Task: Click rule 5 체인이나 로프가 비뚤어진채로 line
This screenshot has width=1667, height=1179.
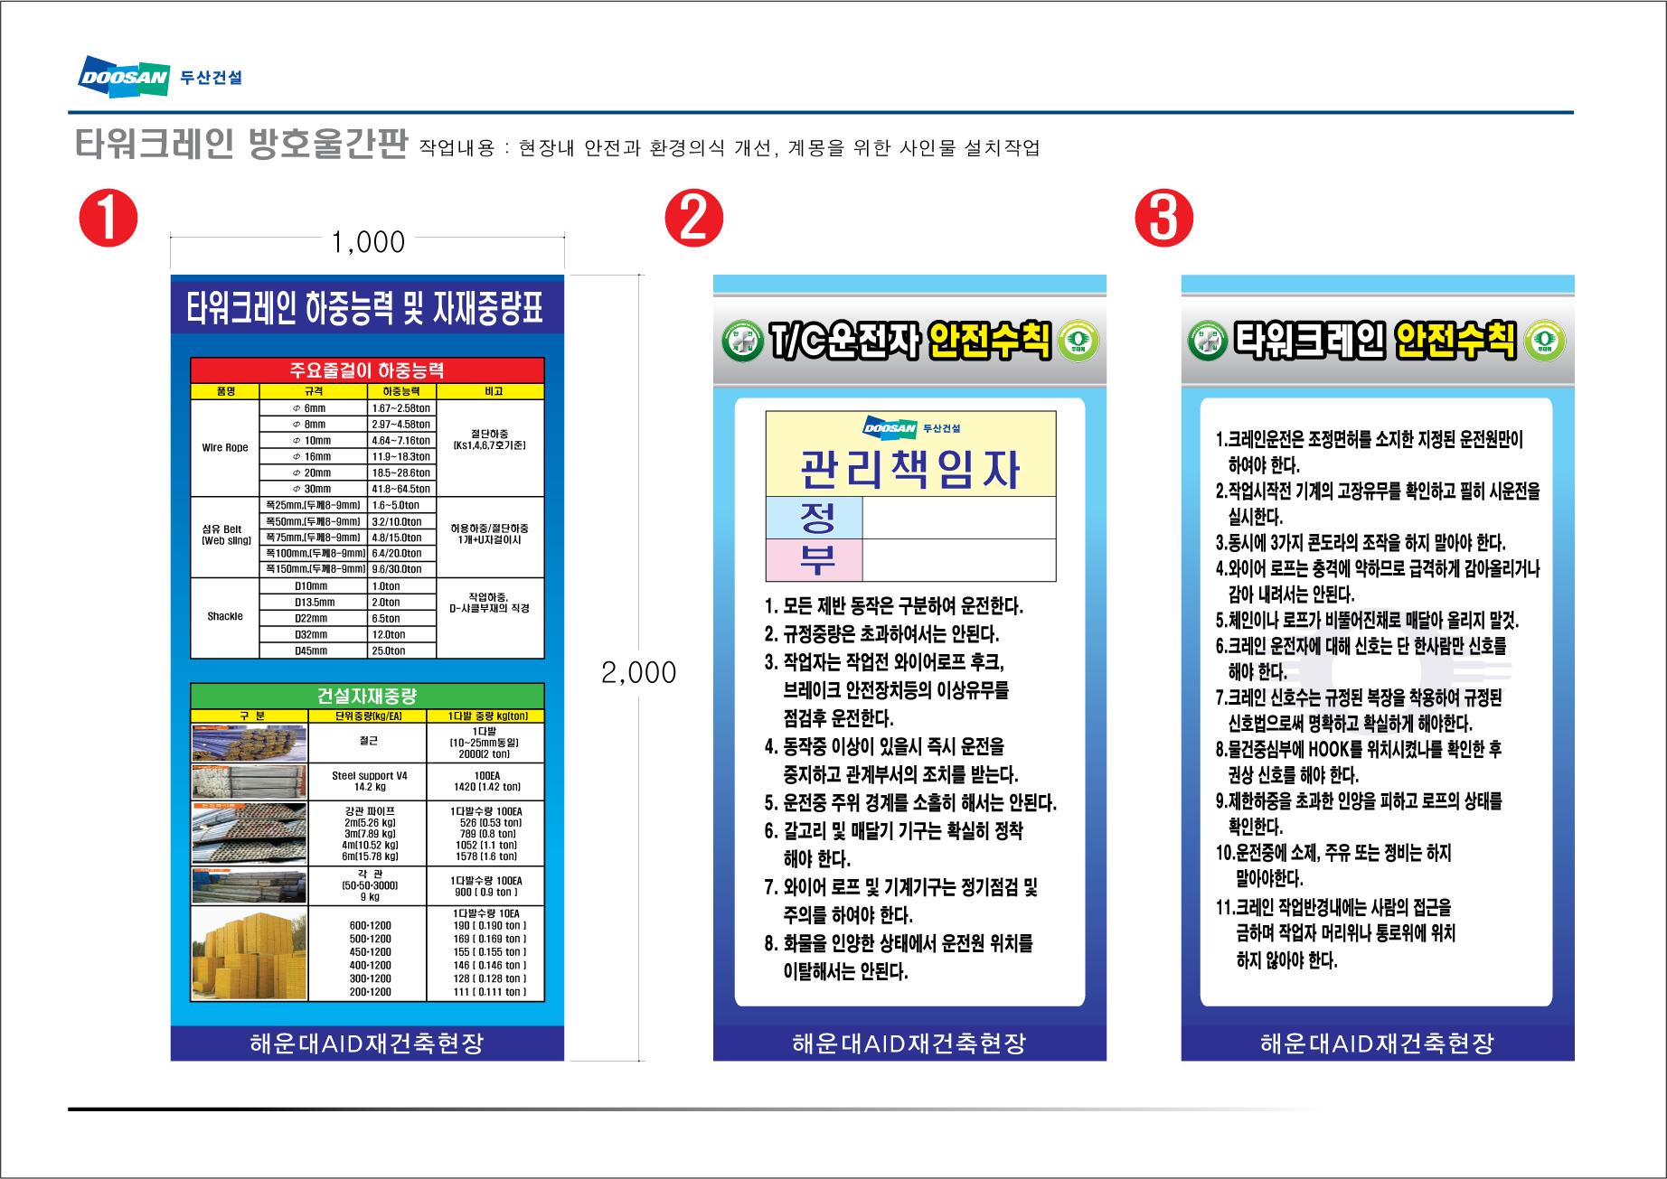Action: 1368,621
